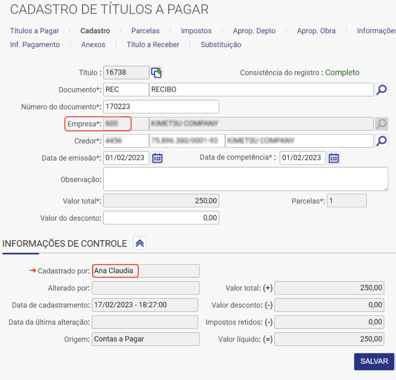The image size is (396, 380).
Task: Open Aprop. Obra tab
Action: pos(316,31)
